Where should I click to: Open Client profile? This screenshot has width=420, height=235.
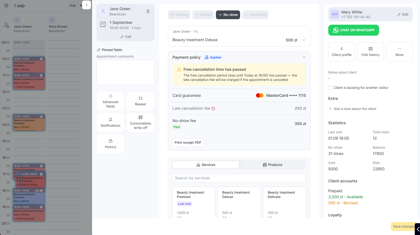click(341, 52)
